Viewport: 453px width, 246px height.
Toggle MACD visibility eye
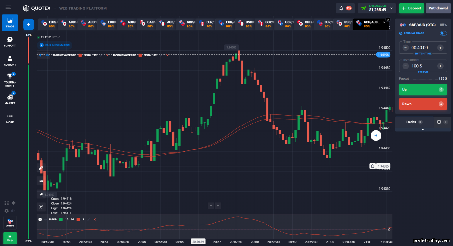tap(46, 219)
